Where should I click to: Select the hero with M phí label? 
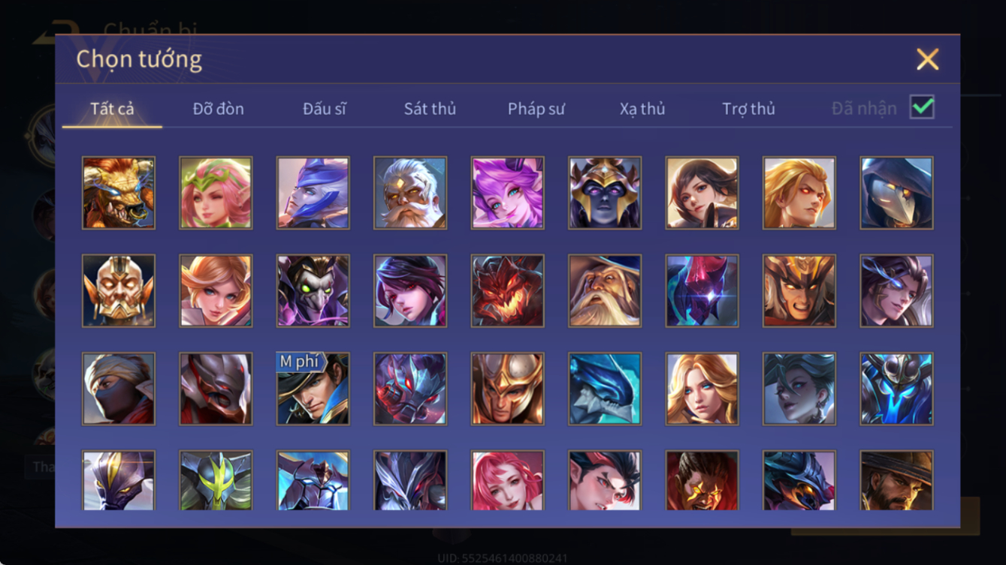point(313,389)
